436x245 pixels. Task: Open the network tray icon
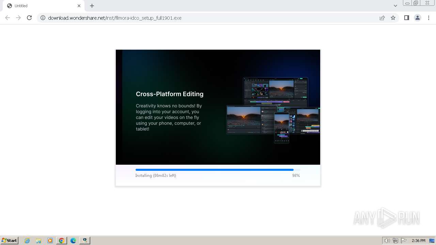(395, 241)
